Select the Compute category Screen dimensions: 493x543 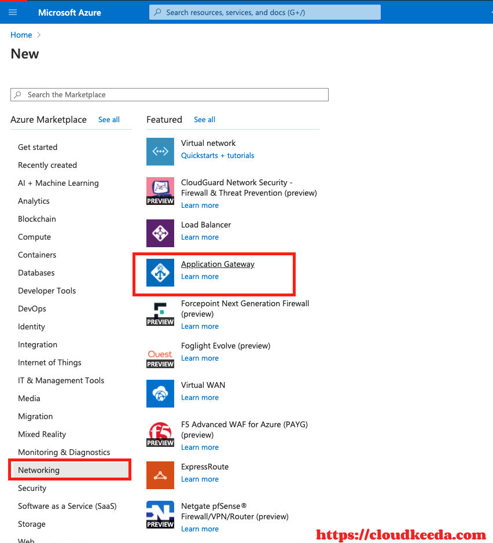(x=34, y=237)
